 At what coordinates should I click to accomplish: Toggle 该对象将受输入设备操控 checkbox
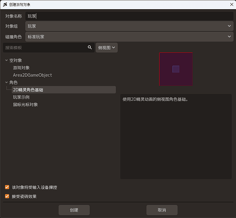(x=7, y=187)
